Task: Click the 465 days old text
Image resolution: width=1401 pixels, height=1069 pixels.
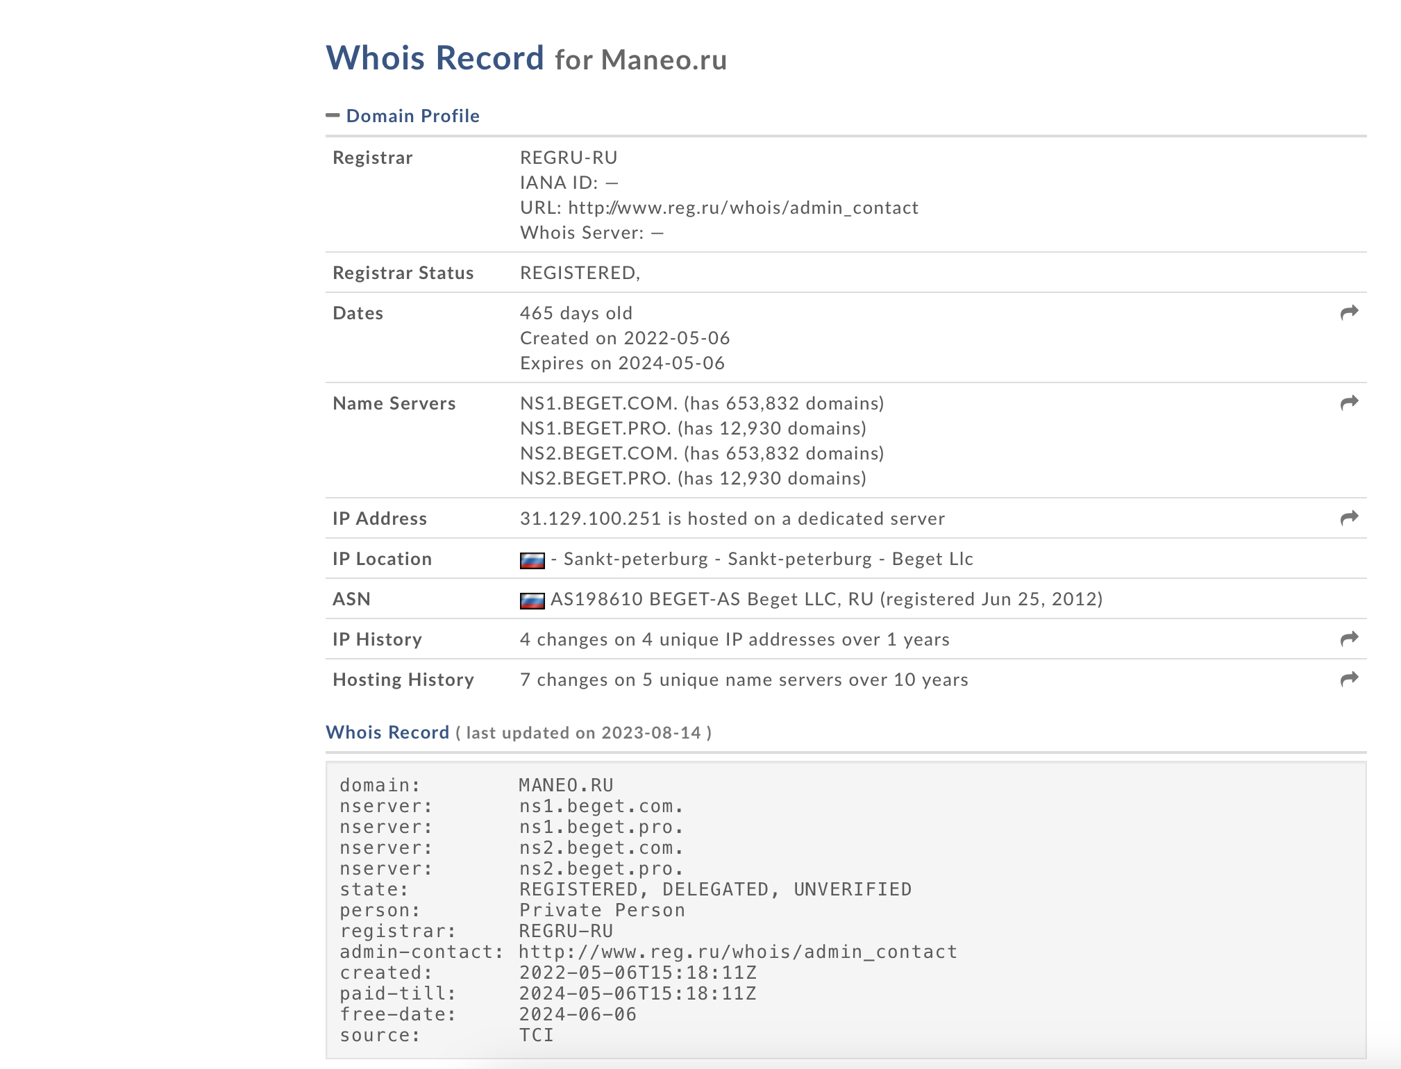Action: point(576,313)
